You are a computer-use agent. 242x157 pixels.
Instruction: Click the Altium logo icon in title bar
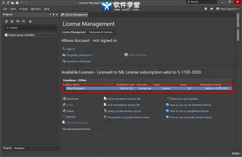(3, 2)
